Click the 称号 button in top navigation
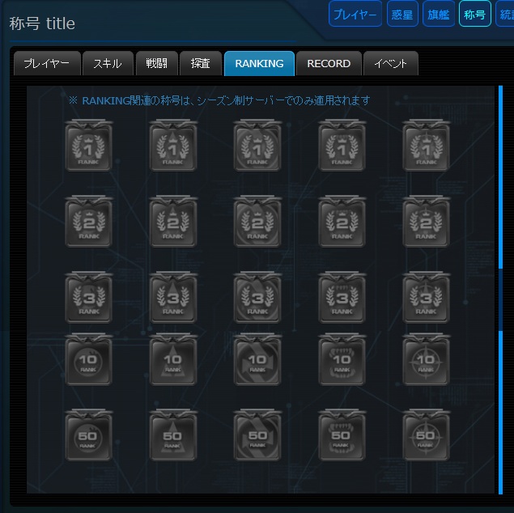The image size is (514, 513). pos(474,14)
